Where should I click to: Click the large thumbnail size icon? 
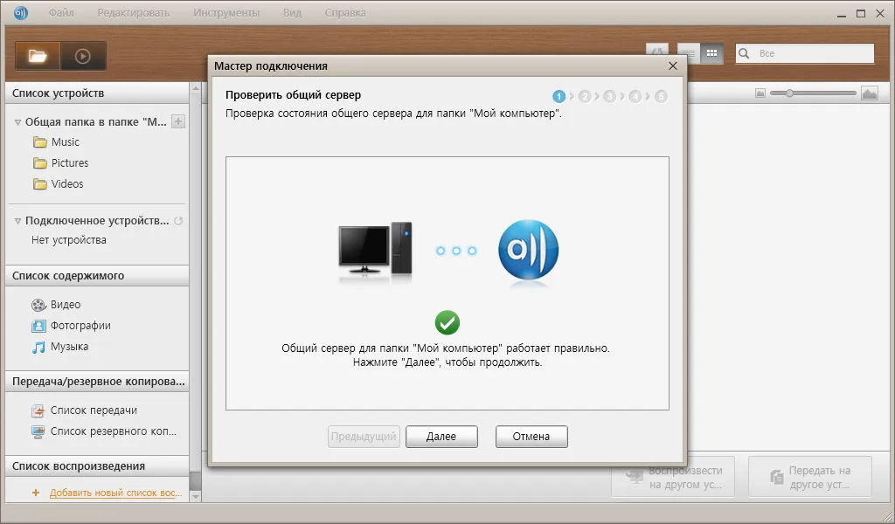coord(870,93)
